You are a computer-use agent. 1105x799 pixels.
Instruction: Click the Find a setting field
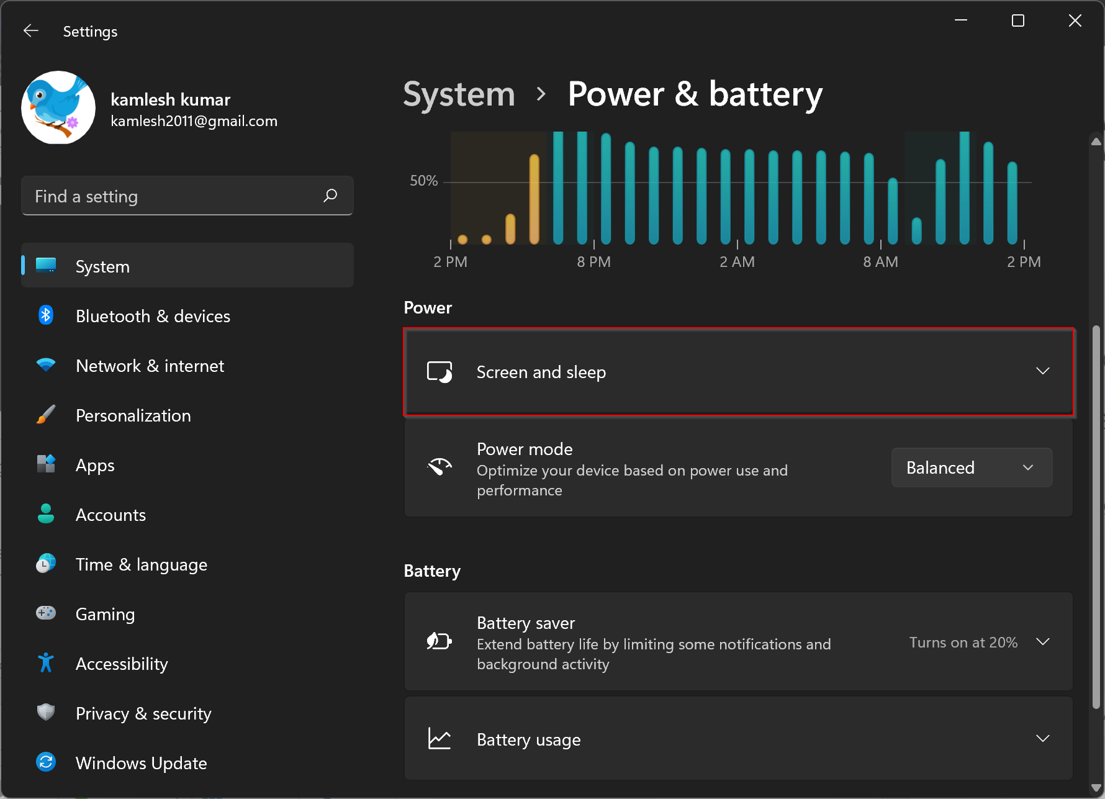[x=187, y=196]
